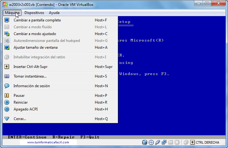The height and width of the screenshot is (148, 228).
Task: Click the Host+F shortcut label
Action: point(101,20)
